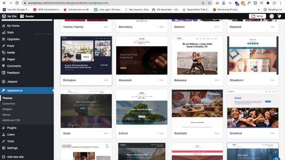
Task: Open the 'My resume | Zety' bookmark
Action: pyautogui.click(x=137, y=10)
